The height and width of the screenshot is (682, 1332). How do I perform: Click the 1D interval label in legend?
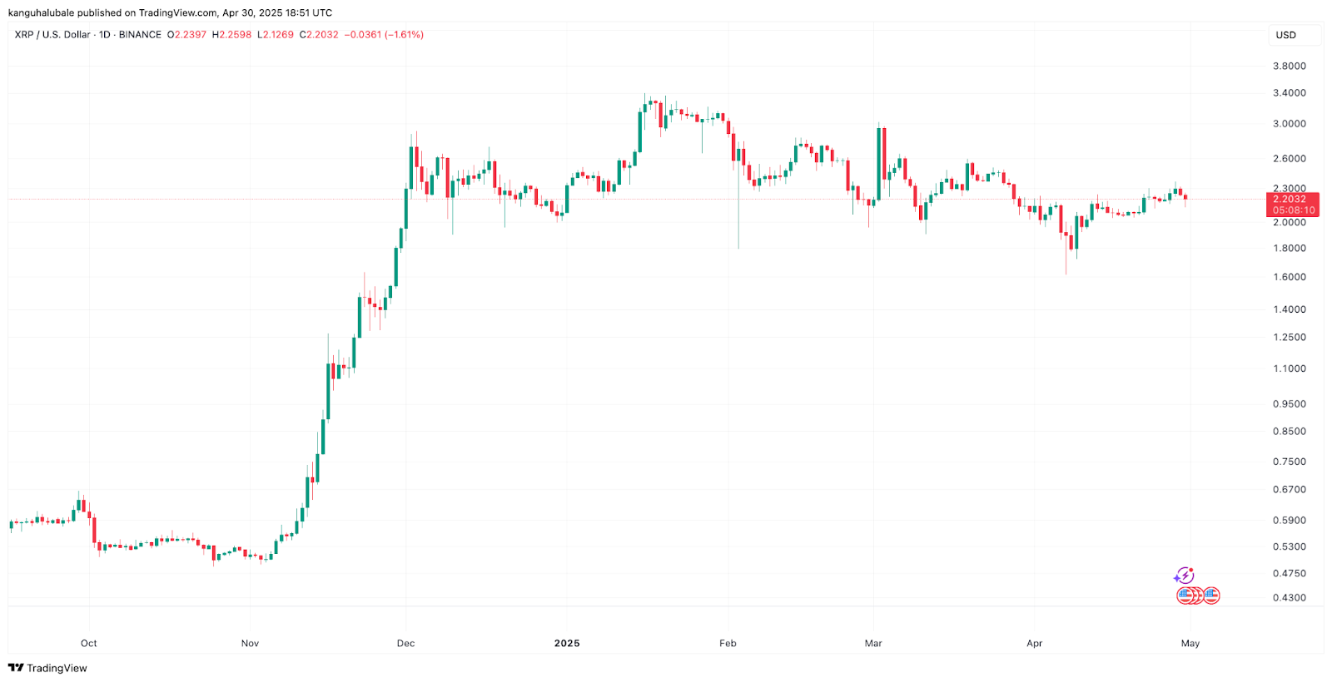click(105, 35)
